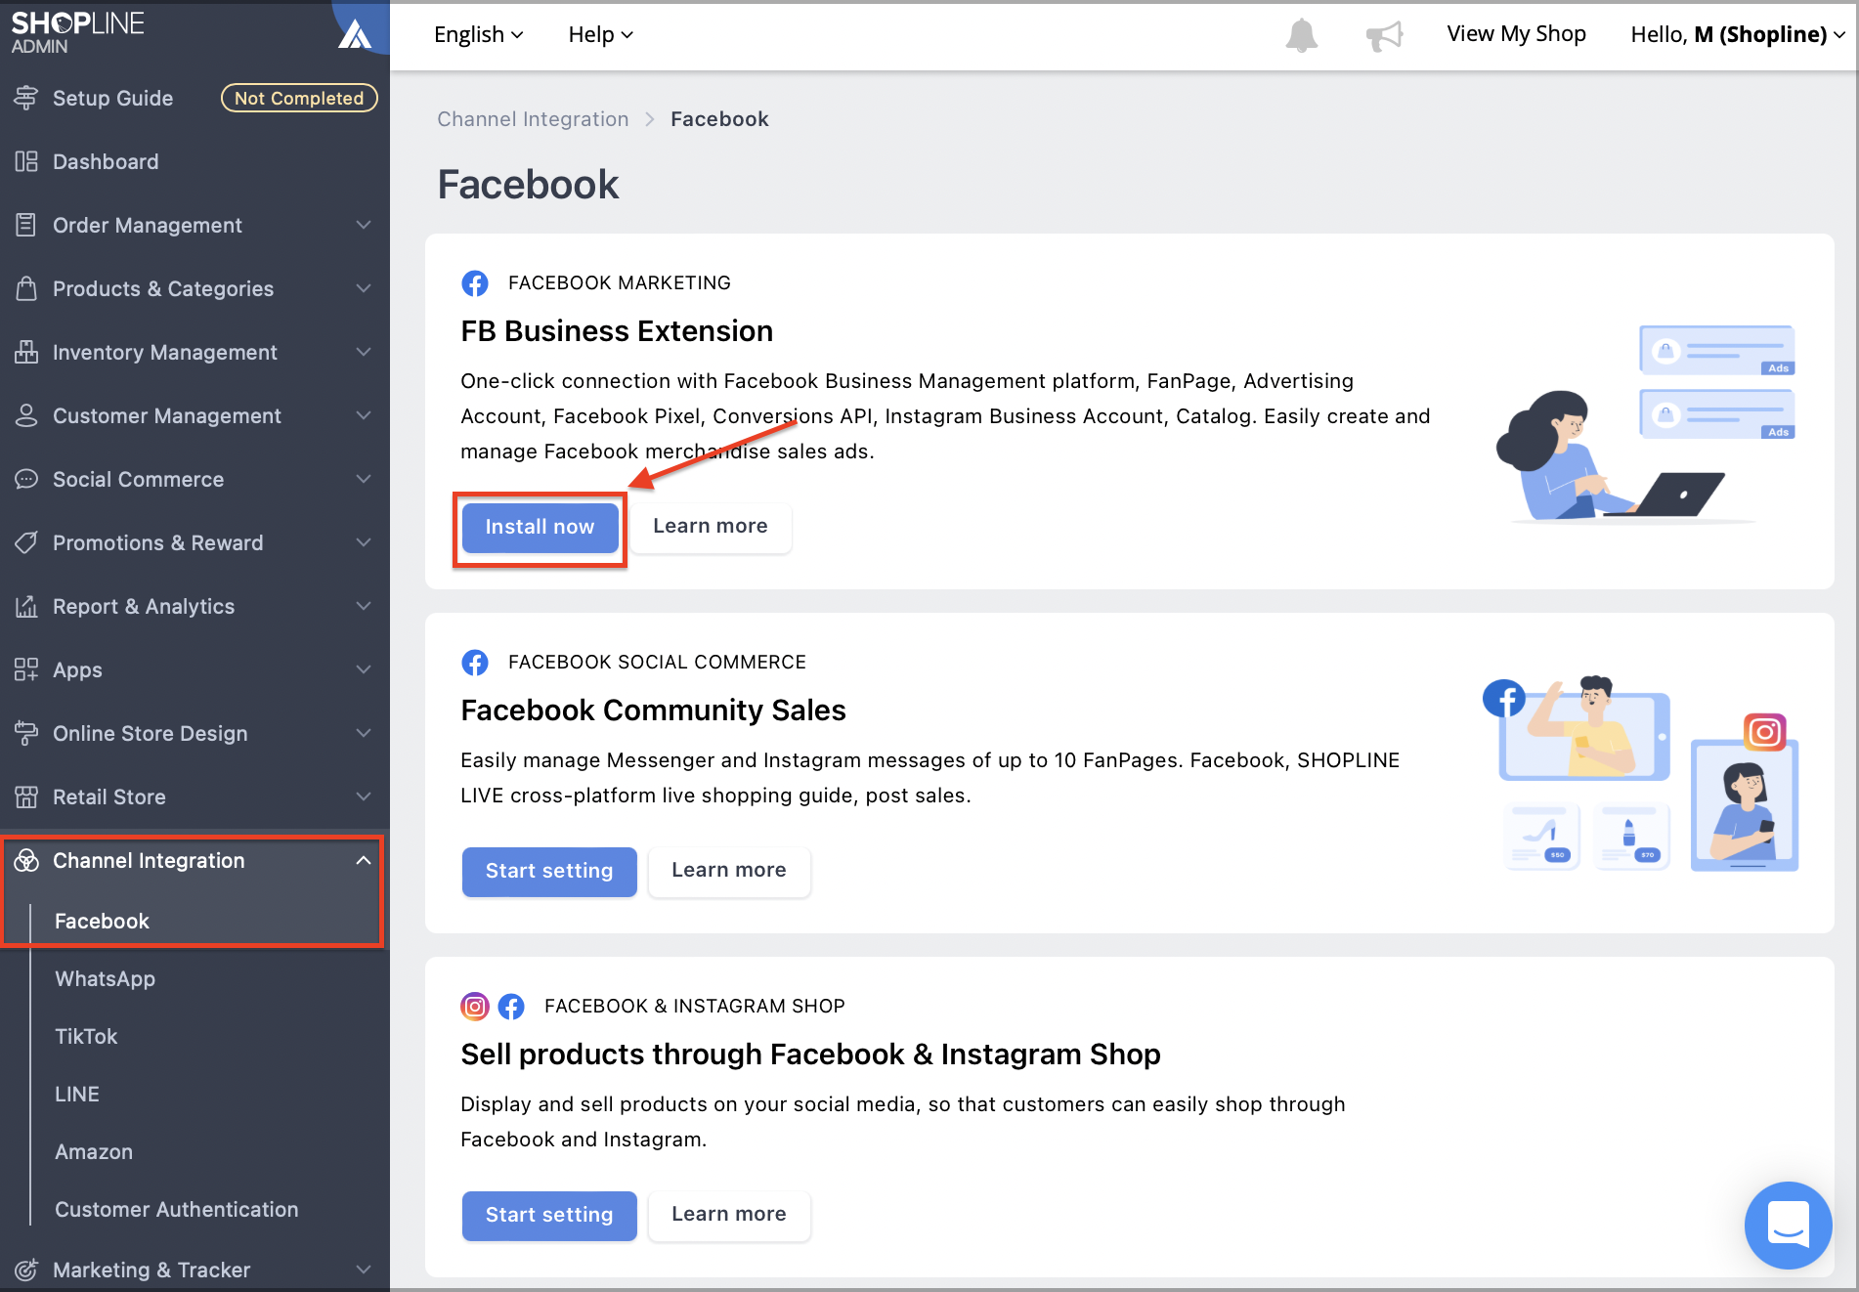Click the Promotions & Reward tag icon
The width and height of the screenshot is (1859, 1292).
[x=26, y=542]
